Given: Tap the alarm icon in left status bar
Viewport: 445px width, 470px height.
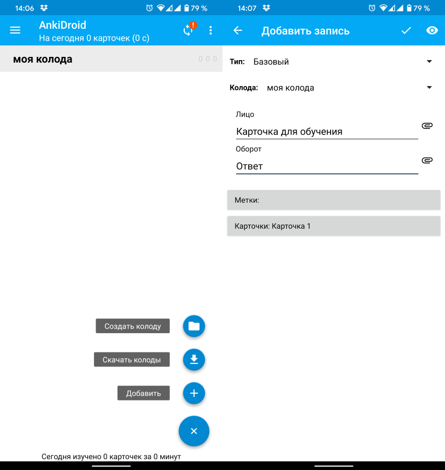Looking at the screenshot, I should tap(149, 8).
